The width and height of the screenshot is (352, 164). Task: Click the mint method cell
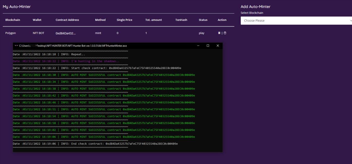click(98, 33)
